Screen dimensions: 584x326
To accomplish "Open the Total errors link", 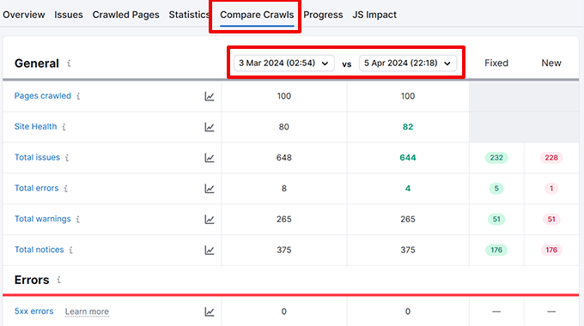I will (36, 188).
